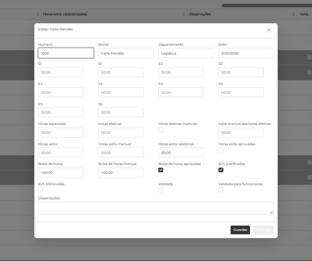This screenshot has width=312, height=261.
Task: Click the Bolsa de horas field
Action: [61, 173]
